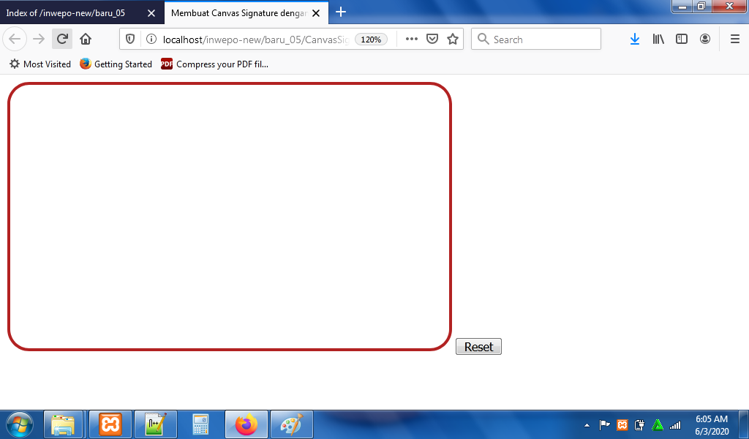Open XAMPP tray icon
Image resolution: width=749 pixels, height=439 pixels.
click(x=622, y=424)
